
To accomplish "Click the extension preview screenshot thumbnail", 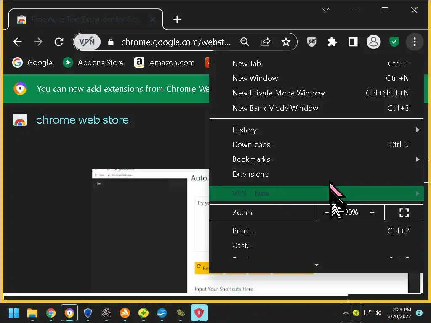I will coord(151,231).
